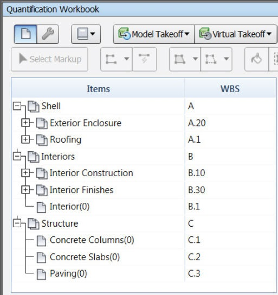
Task: Open rectangle area dropdown arrow
Action: coord(227,59)
